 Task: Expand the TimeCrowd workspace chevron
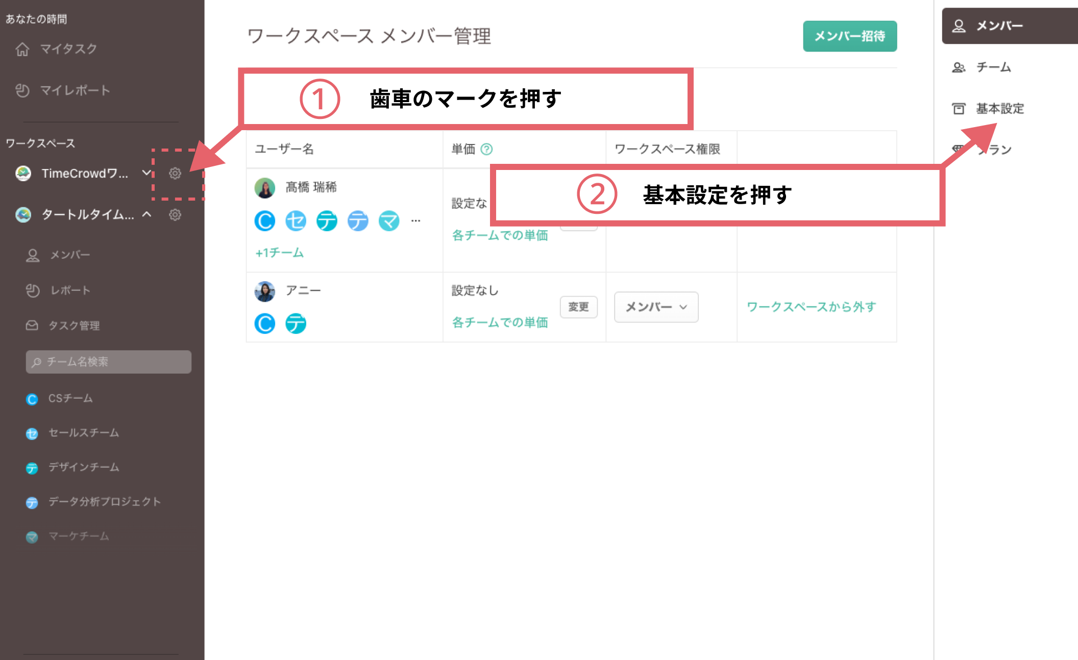(x=146, y=173)
